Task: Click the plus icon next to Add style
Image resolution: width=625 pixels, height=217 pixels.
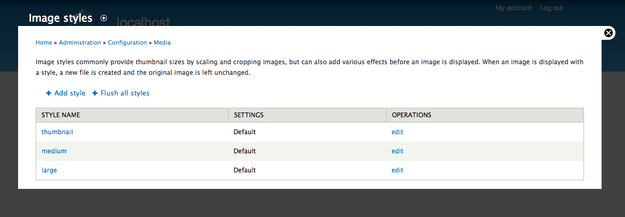Action: [x=49, y=93]
